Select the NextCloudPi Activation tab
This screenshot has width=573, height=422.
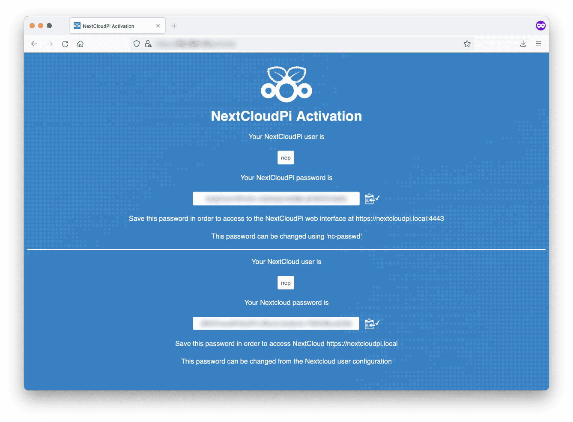point(113,26)
